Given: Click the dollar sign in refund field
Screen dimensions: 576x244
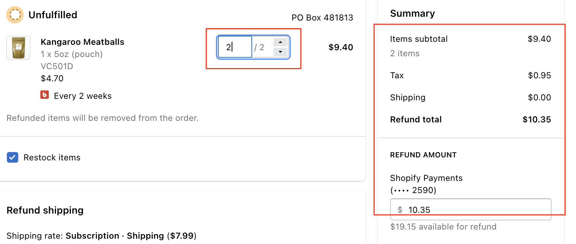Looking at the screenshot, I should (x=400, y=210).
